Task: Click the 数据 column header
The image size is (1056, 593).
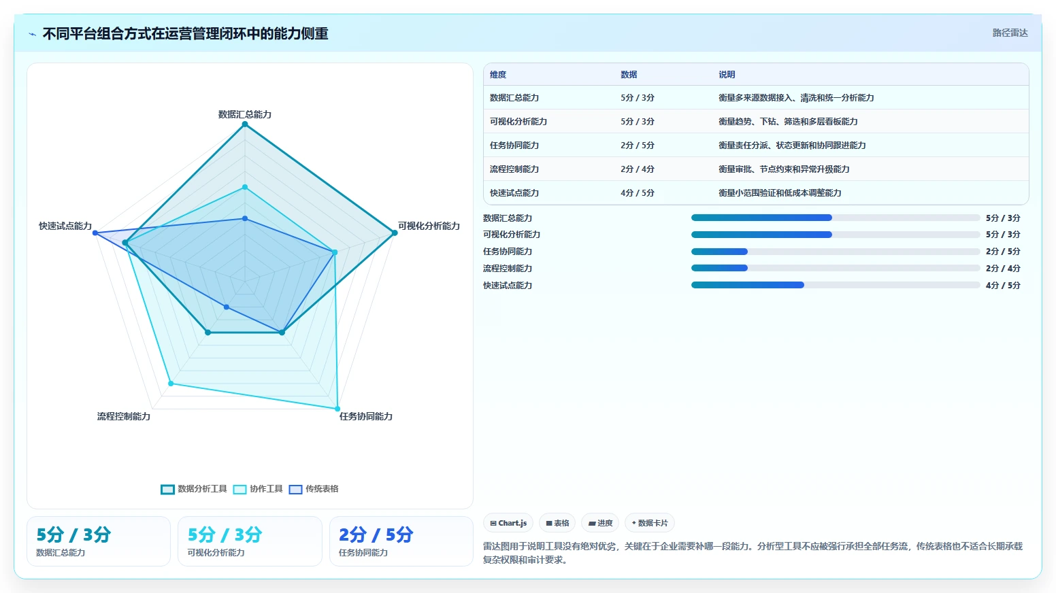Action: pyautogui.click(x=629, y=75)
